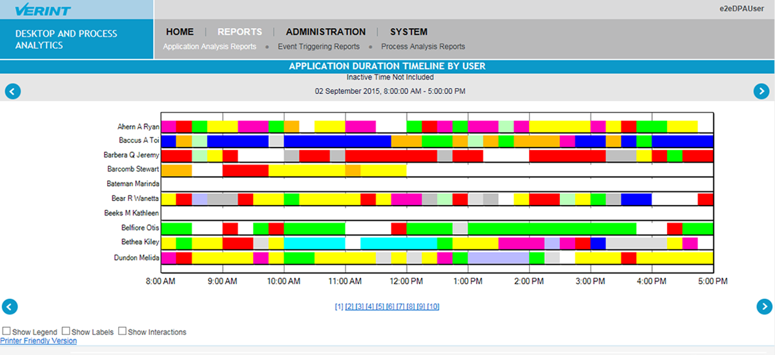This screenshot has width=775, height=355.
Task: Click the top-right next arrow icon
Action: coord(762,91)
